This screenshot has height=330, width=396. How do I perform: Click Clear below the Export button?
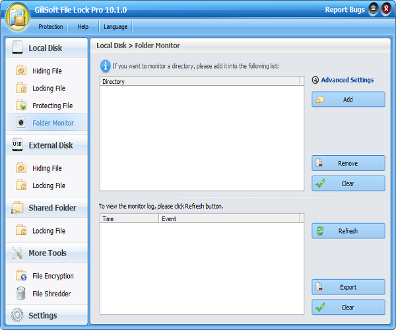(348, 307)
